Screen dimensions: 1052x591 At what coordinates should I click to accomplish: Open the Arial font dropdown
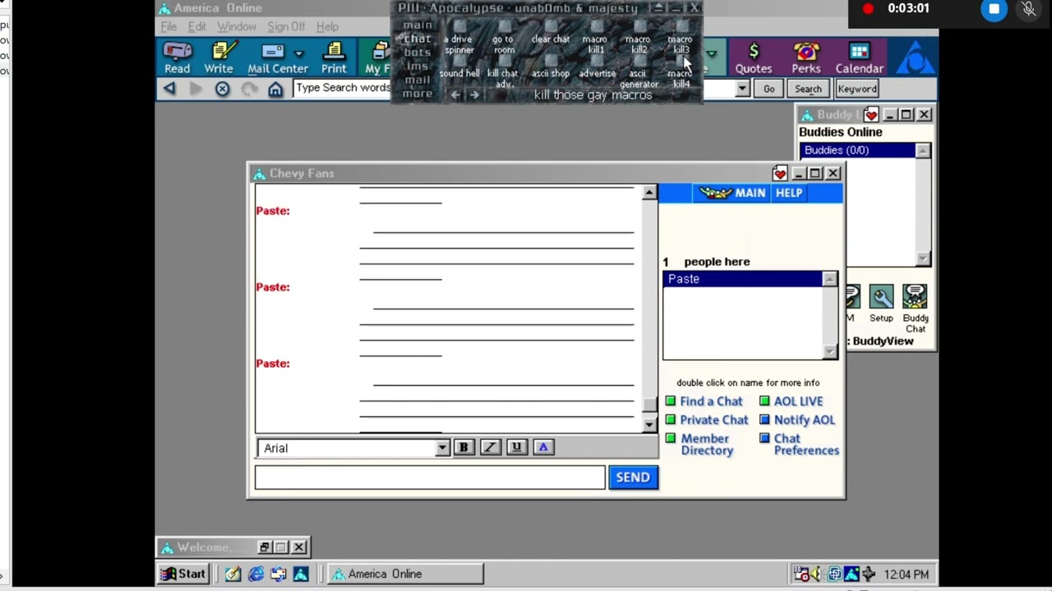pos(442,448)
